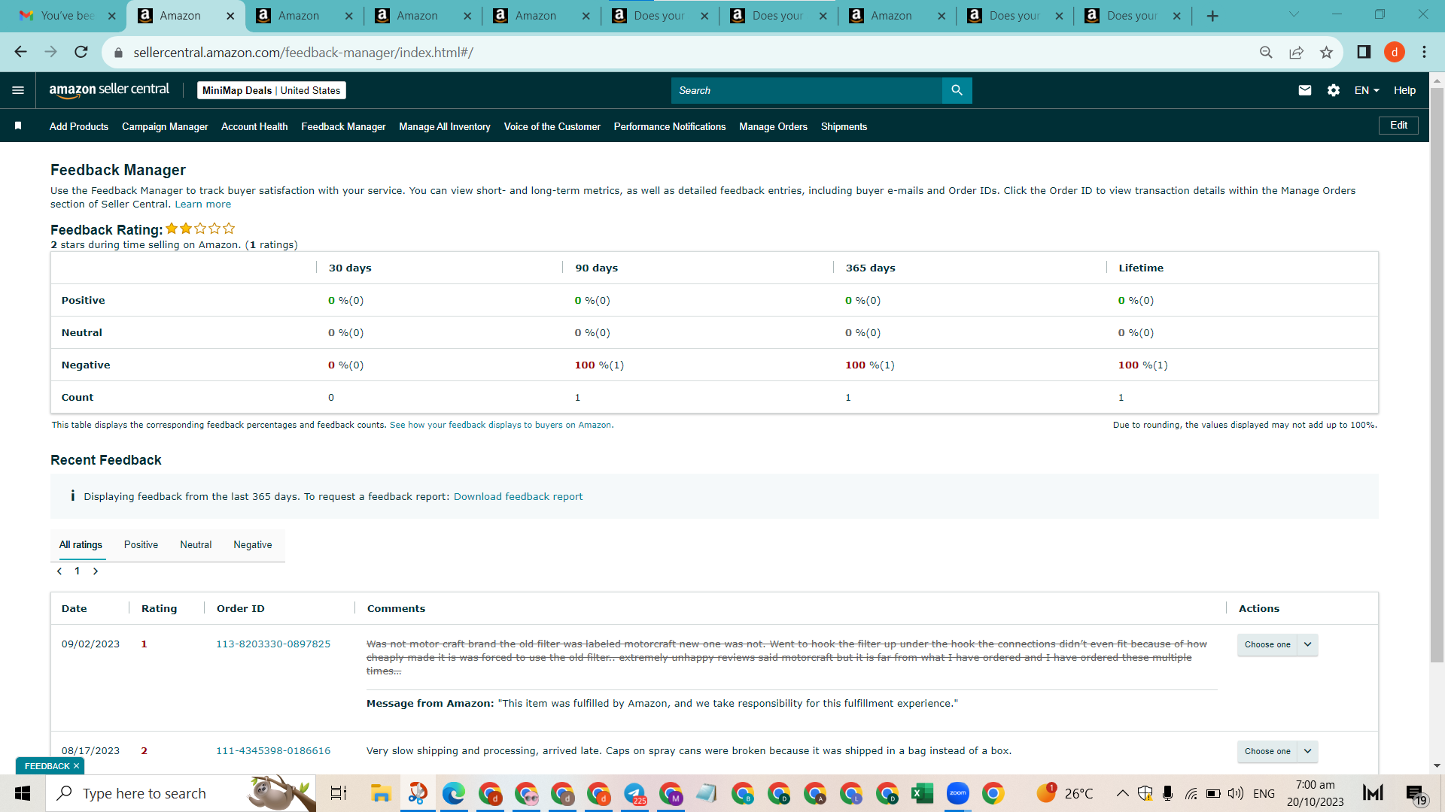
Task: Expand arrow beside 09/02/2023 feedback action
Action: click(x=1308, y=644)
